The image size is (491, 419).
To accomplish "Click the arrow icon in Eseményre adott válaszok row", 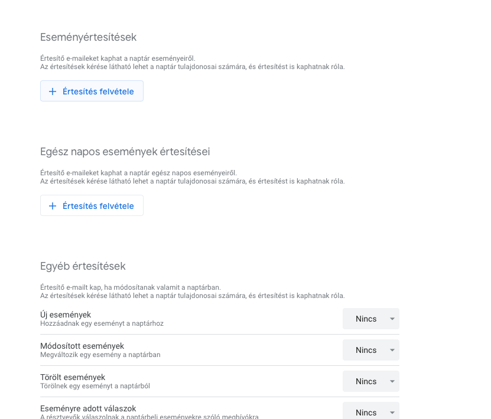I will (392, 412).
